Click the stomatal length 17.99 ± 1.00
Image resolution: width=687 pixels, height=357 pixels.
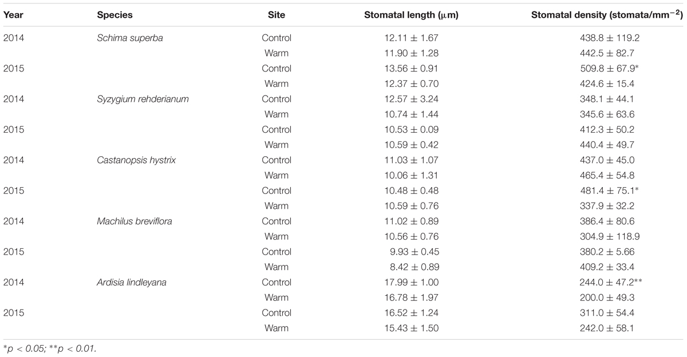coord(411,282)
